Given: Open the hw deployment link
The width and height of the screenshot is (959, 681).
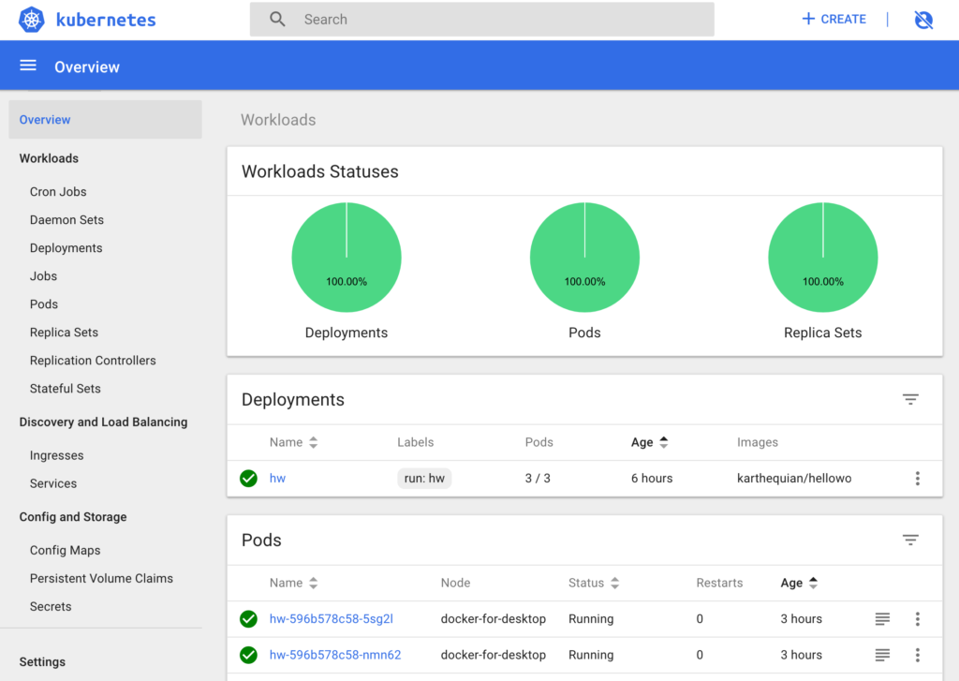Looking at the screenshot, I should (277, 479).
